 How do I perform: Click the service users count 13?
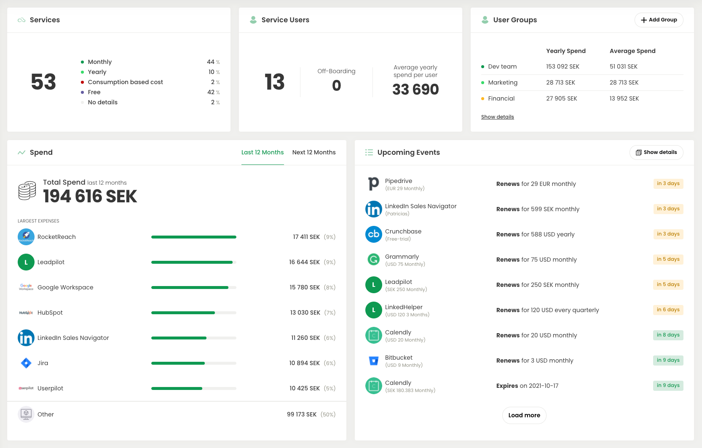pyautogui.click(x=275, y=82)
